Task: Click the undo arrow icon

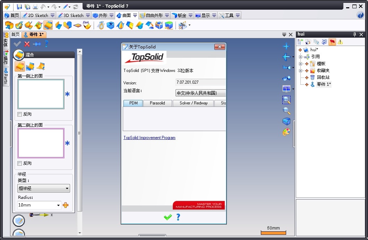Action: coord(43,7)
